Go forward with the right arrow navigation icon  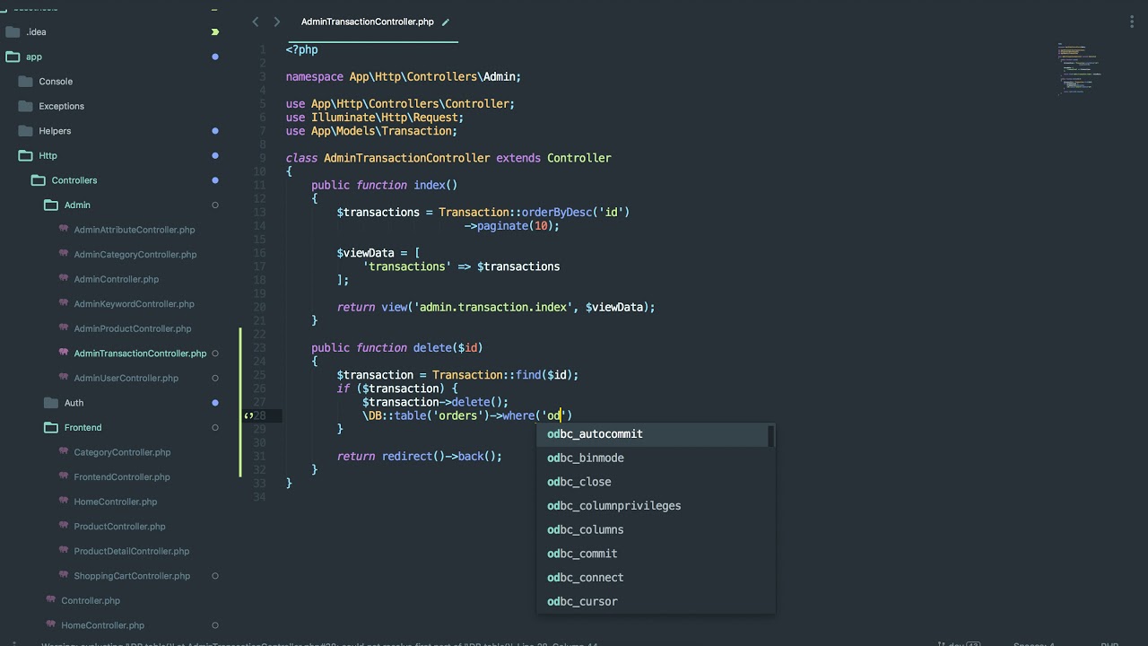[x=276, y=22]
